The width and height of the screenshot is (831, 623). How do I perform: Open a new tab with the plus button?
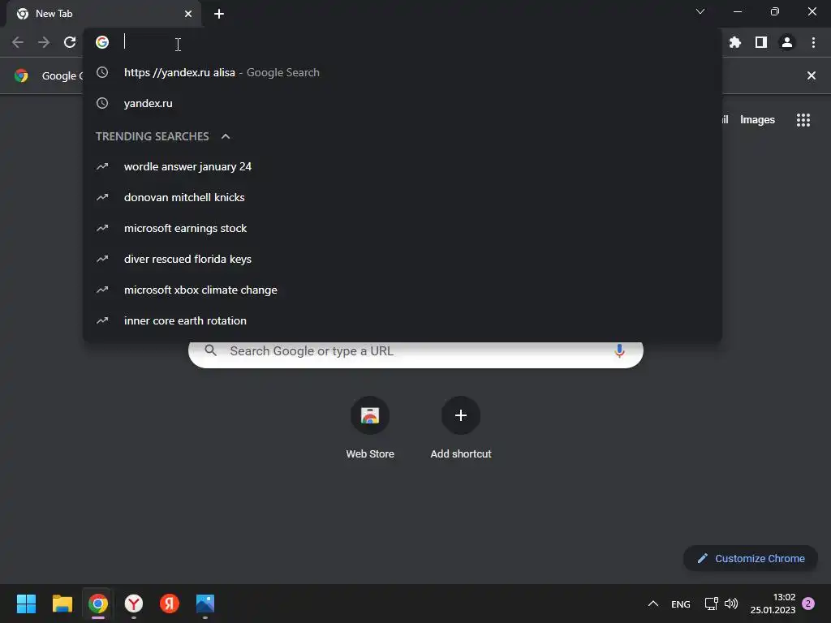[219, 14]
